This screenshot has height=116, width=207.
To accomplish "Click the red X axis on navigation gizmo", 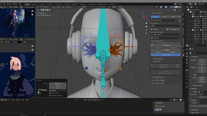I will point(147,17).
